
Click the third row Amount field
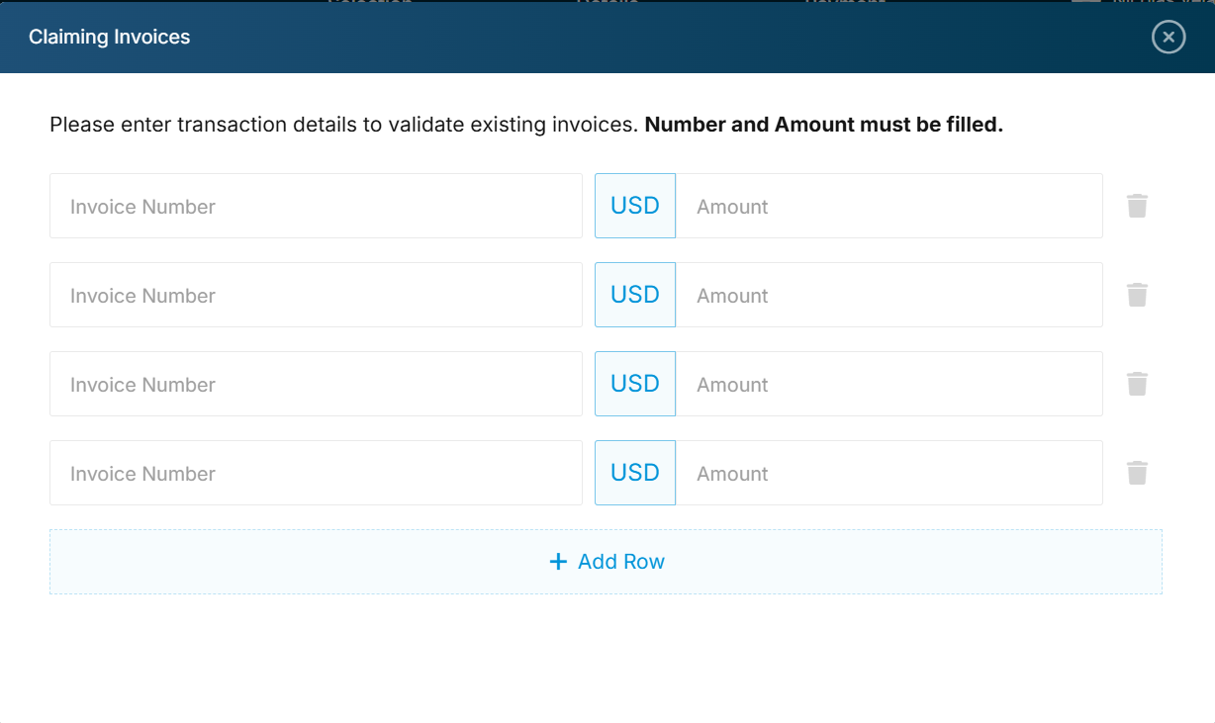pyautogui.click(x=888, y=384)
